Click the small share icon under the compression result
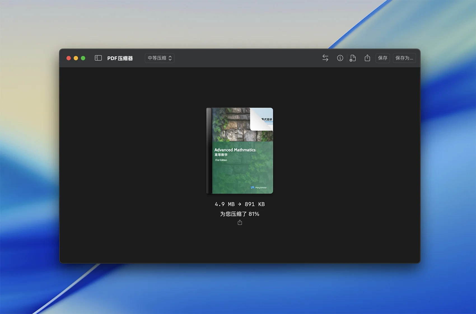 pyautogui.click(x=240, y=222)
